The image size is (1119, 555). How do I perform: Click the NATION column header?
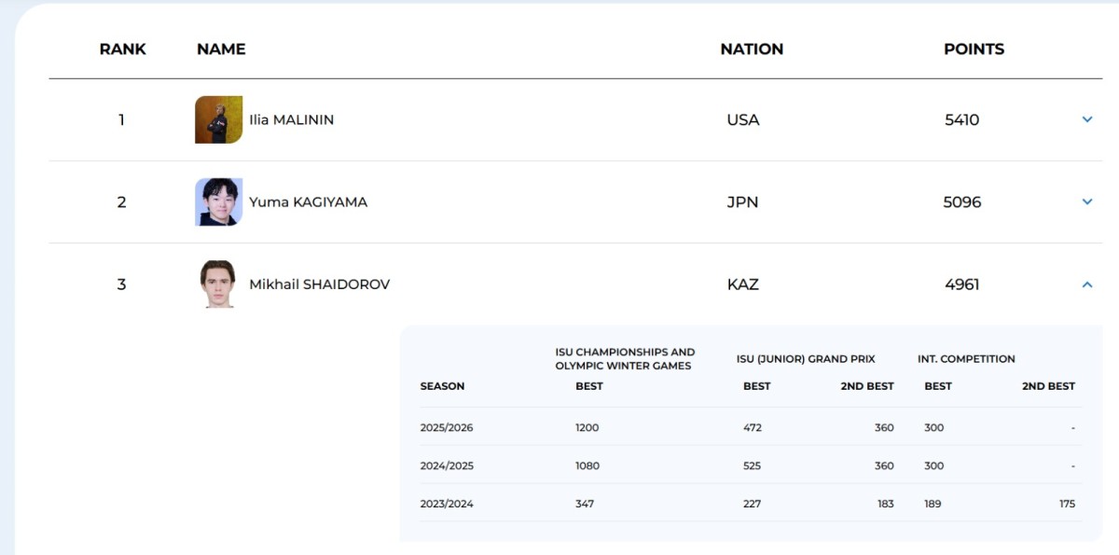(x=752, y=49)
